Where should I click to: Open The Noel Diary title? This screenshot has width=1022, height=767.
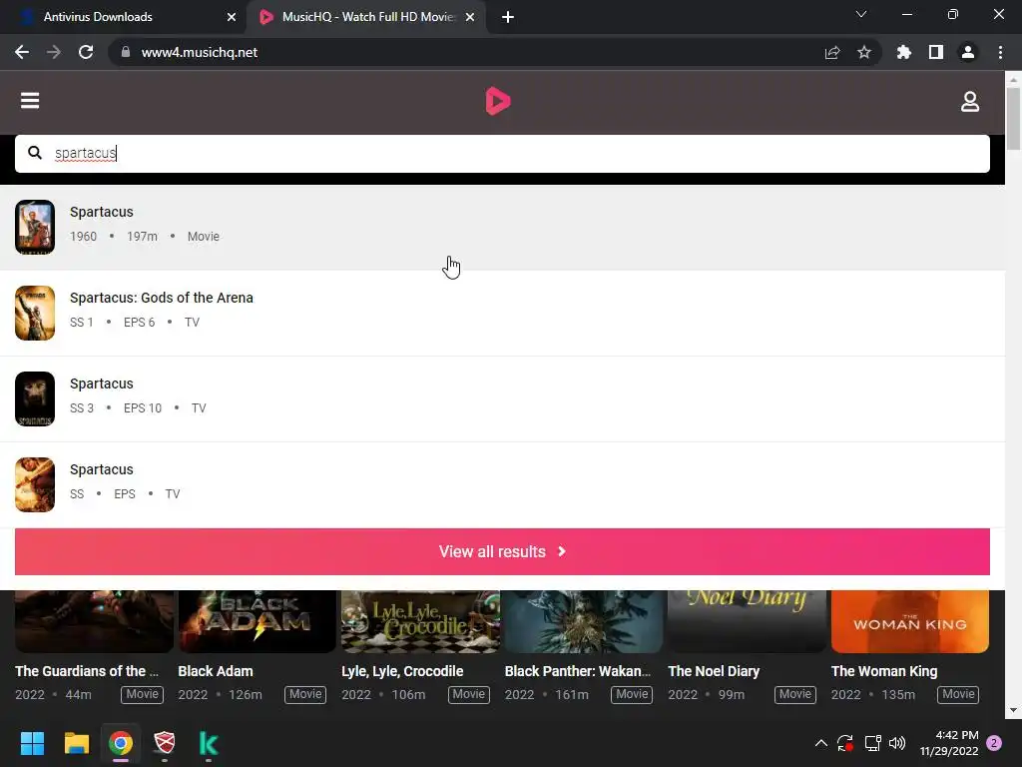pos(714,671)
